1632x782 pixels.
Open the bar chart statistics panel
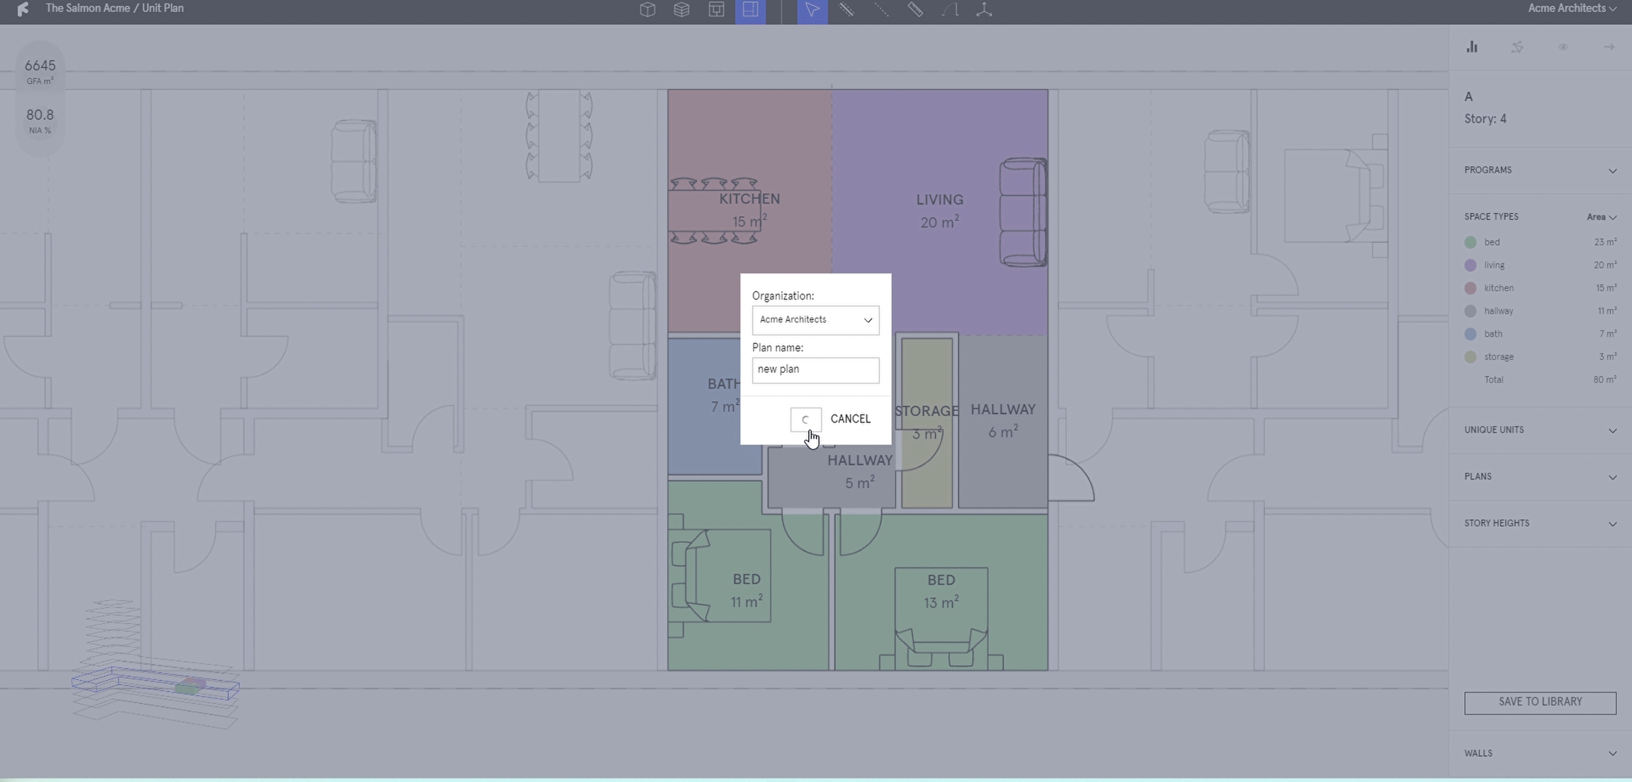click(1472, 47)
